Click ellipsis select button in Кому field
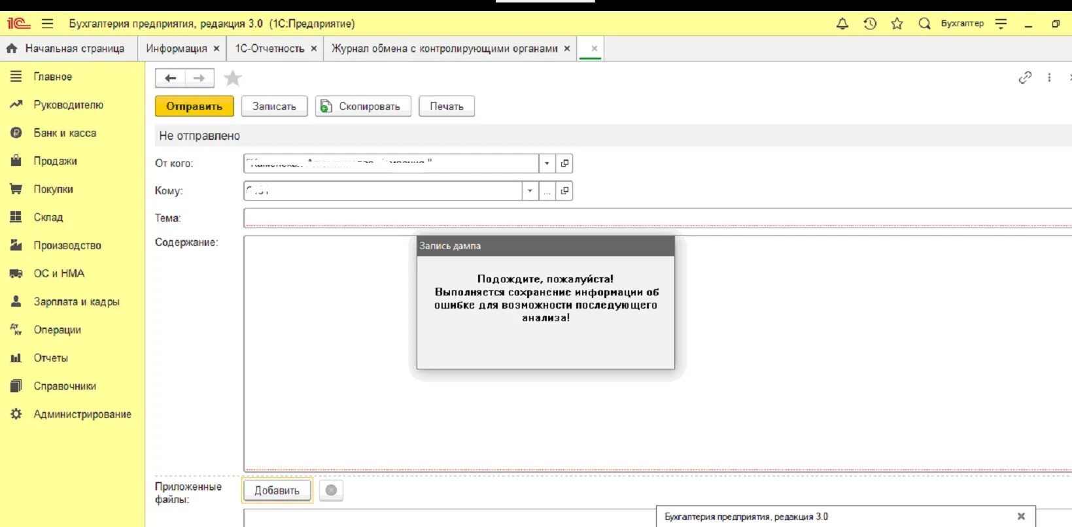 coord(547,191)
